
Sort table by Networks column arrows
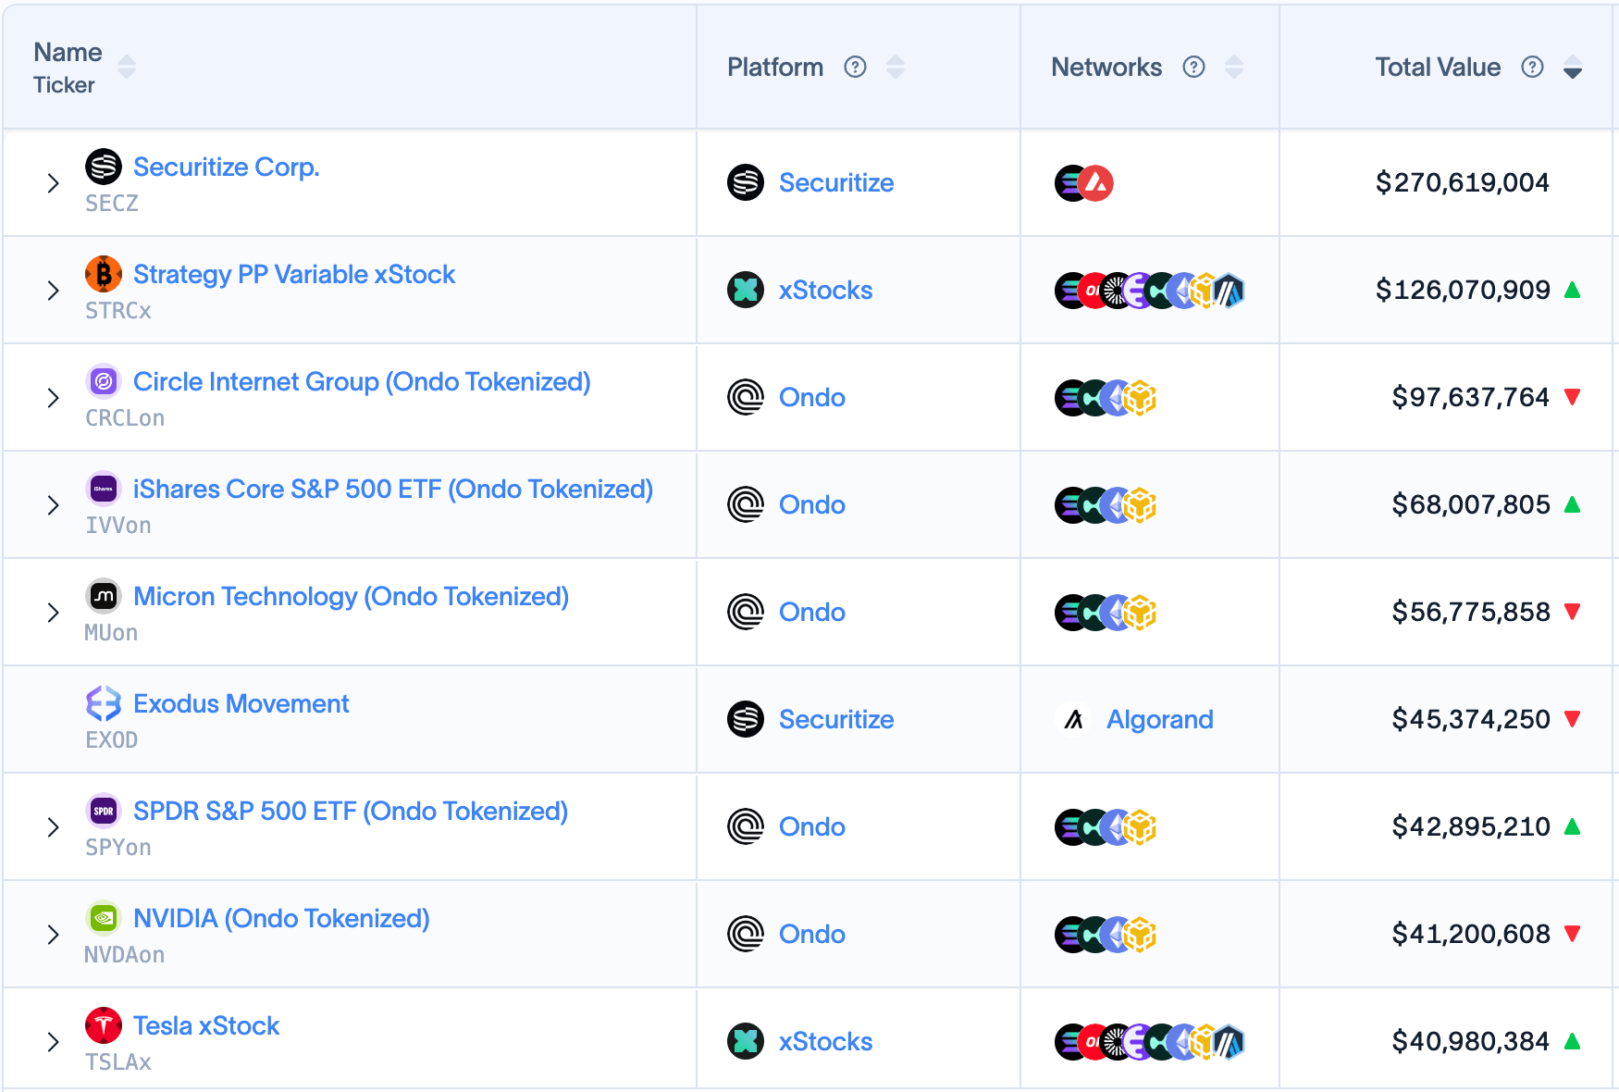[x=1234, y=67]
